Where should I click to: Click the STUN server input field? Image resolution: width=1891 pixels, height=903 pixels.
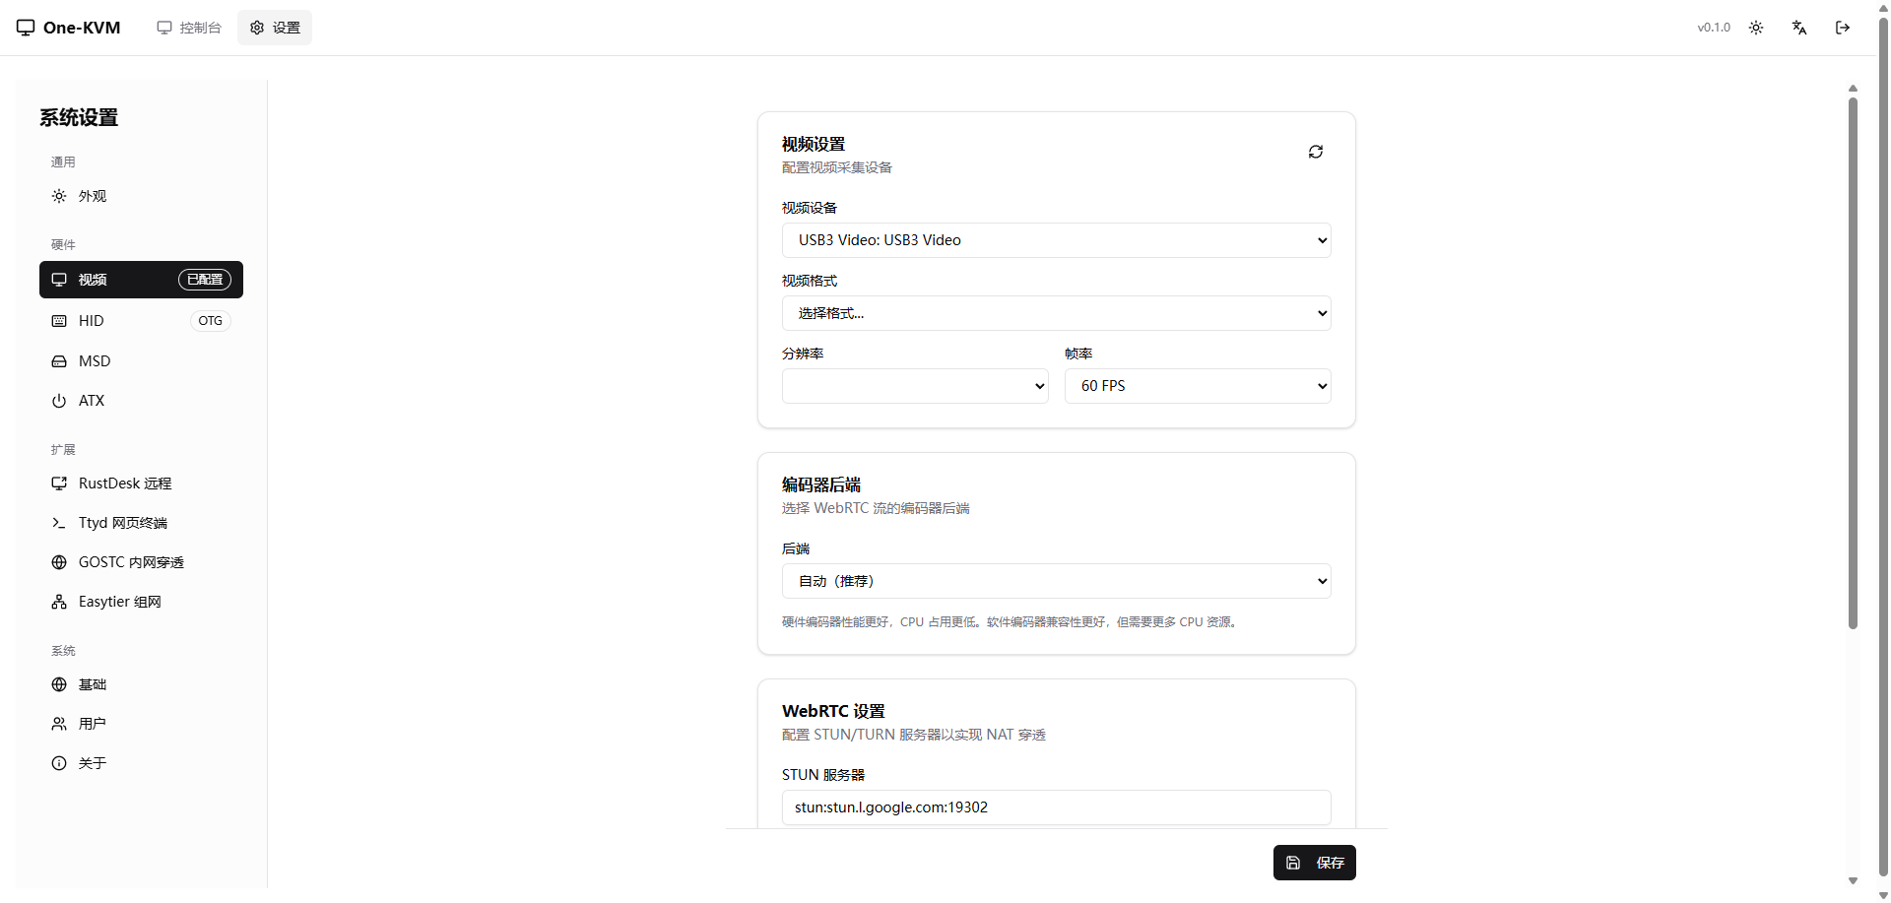[x=1056, y=807]
